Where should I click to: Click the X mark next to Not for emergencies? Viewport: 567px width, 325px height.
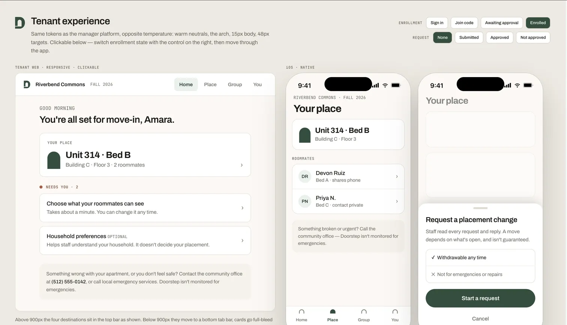[x=433, y=274]
